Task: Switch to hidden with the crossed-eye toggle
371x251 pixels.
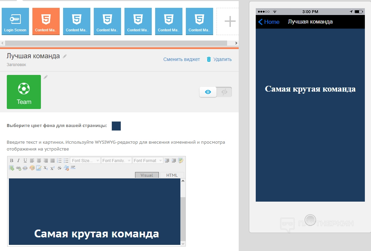Action: tap(224, 92)
